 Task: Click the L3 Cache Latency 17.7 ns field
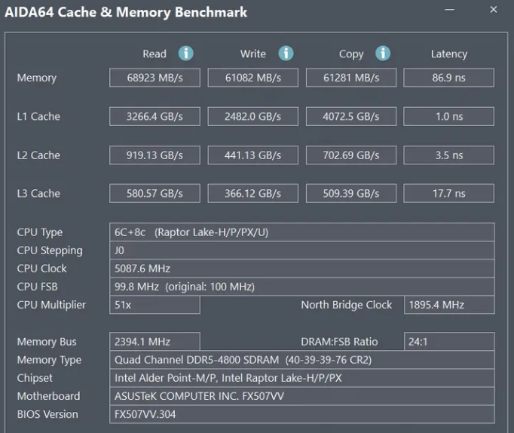click(x=448, y=194)
